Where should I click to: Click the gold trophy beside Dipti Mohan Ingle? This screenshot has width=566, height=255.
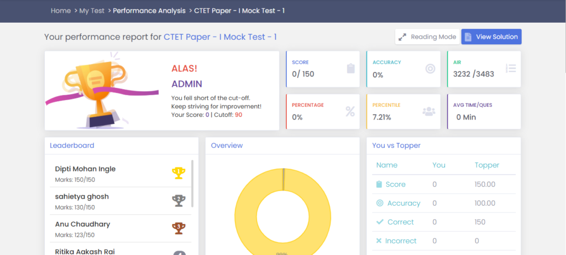[x=179, y=173]
